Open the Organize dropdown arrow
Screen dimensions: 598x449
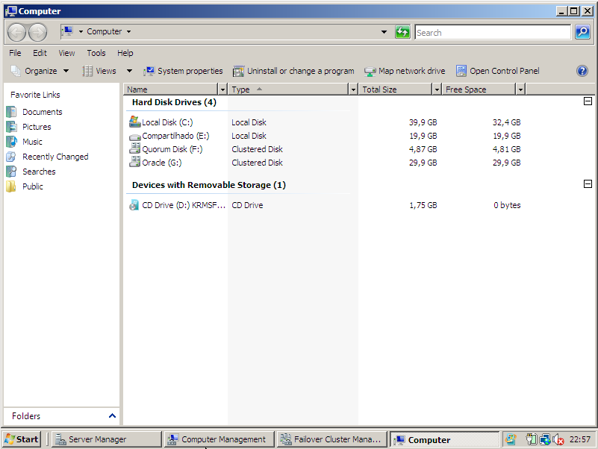(66, 71)
